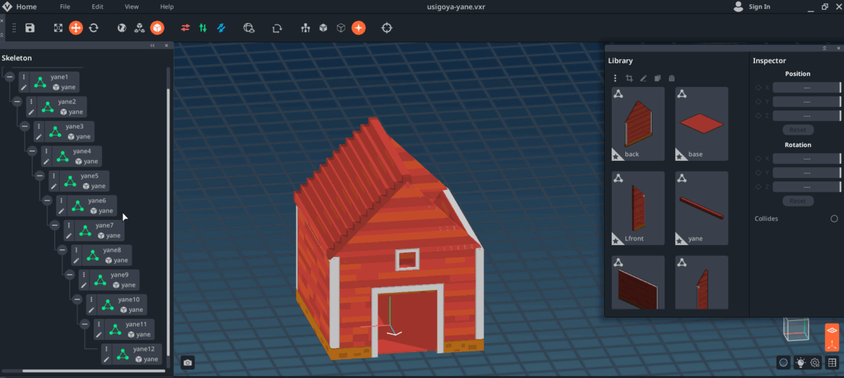Collapse the yane11 node
844x378 pixels.
[84, 324]
